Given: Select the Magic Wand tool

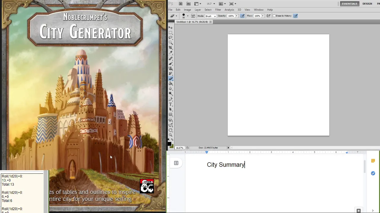Looking at the screenshot, I should 171,43.
